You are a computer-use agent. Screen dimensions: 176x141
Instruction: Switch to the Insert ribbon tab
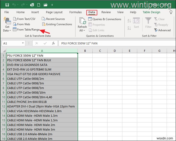pos(35,12)
